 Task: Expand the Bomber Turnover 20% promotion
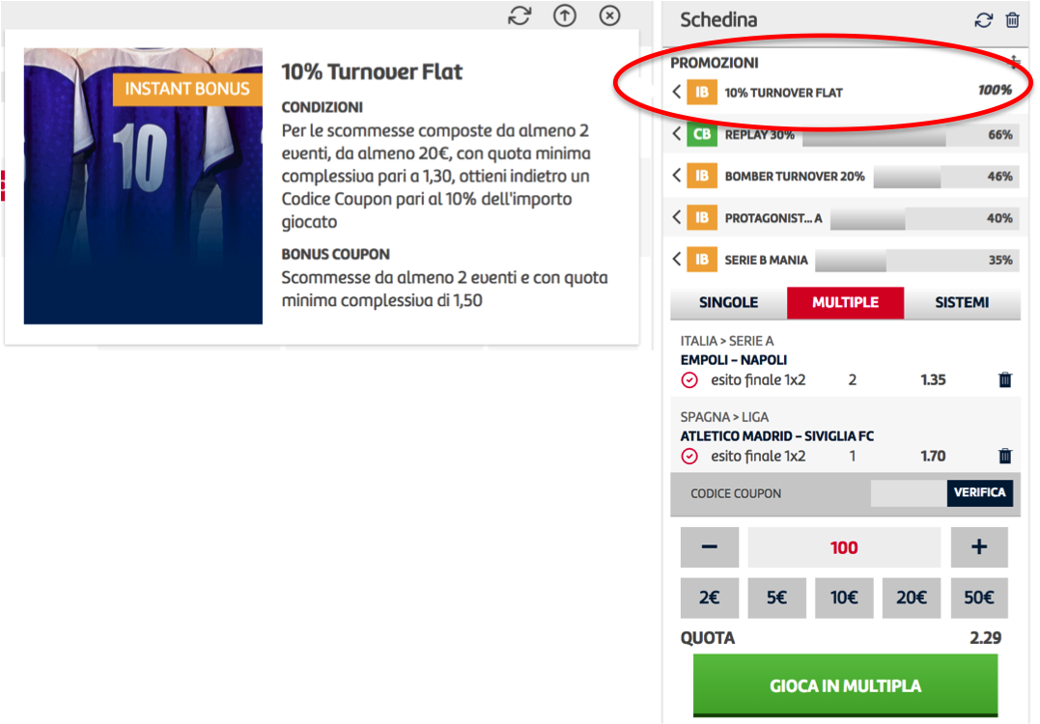(677, 175)
